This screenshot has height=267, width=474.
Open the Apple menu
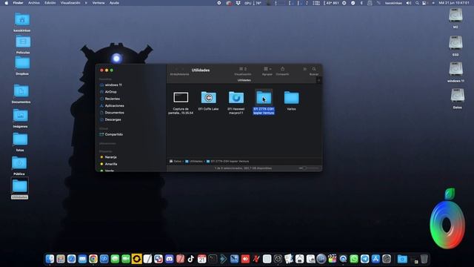pos(7,3)
